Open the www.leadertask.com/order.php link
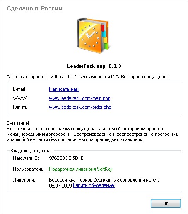Screen dimensions: 188x214 click(x=80, y=107)
